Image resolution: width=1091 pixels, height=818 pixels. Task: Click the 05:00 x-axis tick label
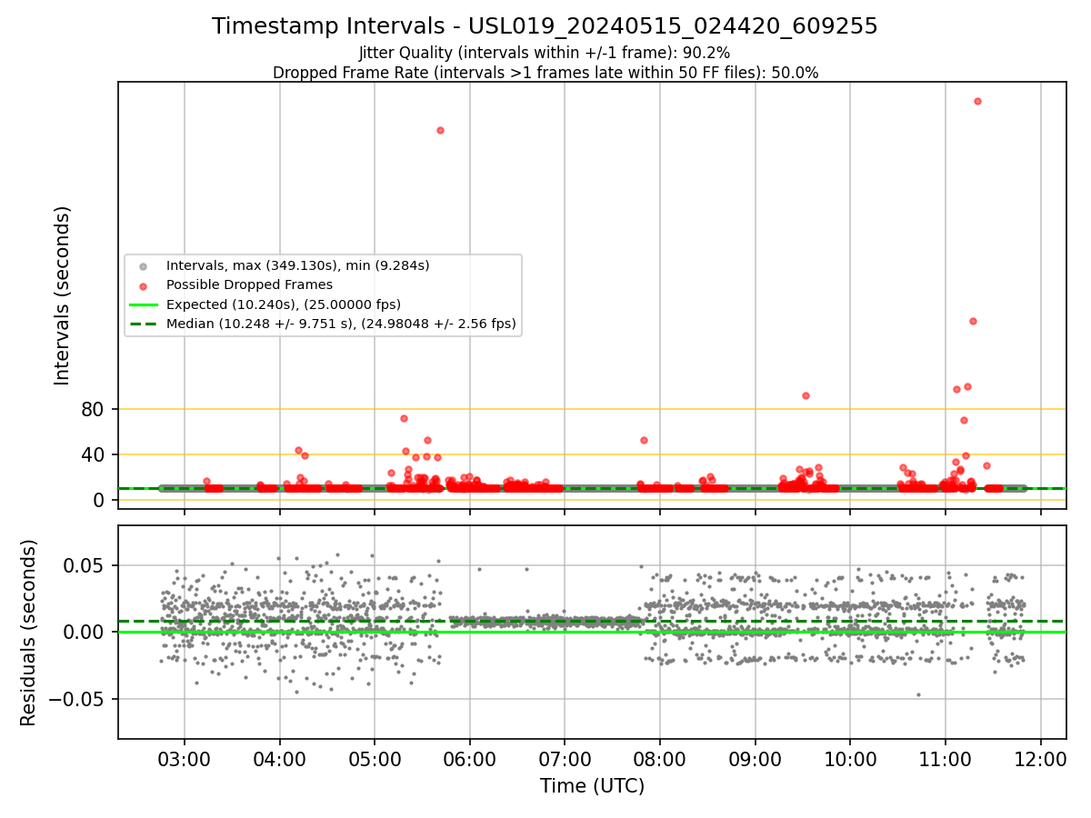pos(375,760)
